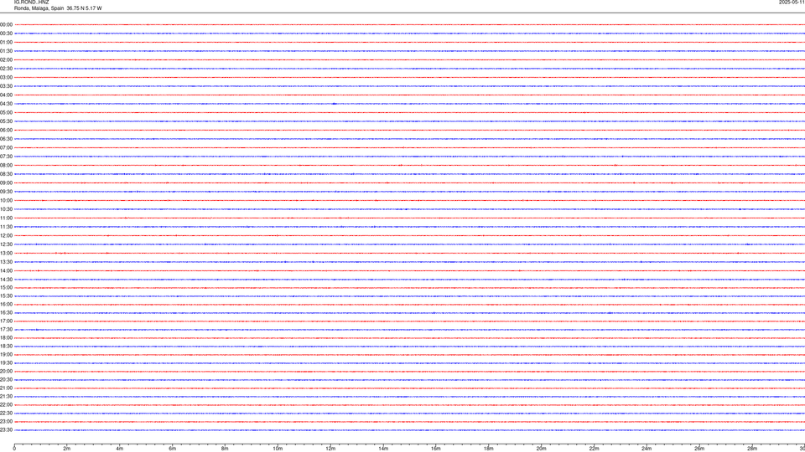Click the 10m tick label on time axis
Image resolution: width=805 pixels, height=452 pixels.
278,449
